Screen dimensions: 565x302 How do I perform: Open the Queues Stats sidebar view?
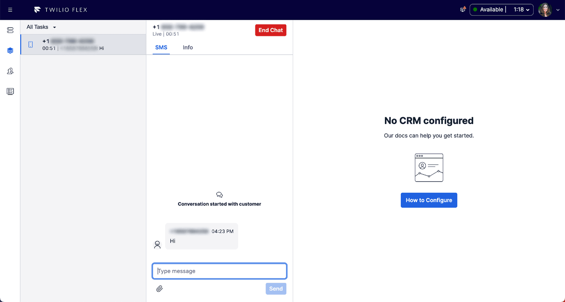pos(10,30)
